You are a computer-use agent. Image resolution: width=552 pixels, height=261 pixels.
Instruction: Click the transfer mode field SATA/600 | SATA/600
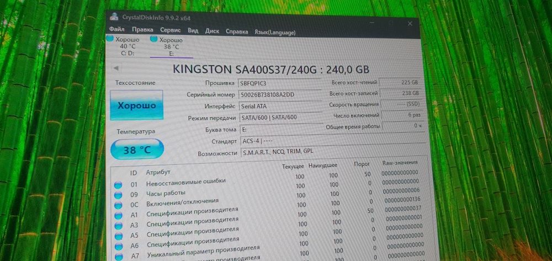point(281,118)
